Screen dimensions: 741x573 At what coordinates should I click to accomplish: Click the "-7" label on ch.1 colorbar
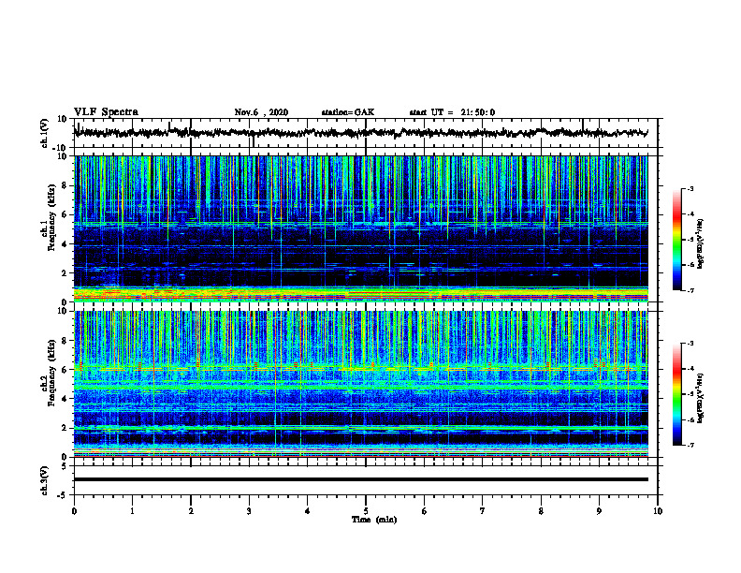[690, 290]
